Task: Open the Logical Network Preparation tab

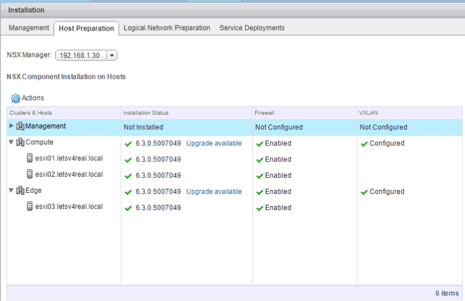Action: 167,28
